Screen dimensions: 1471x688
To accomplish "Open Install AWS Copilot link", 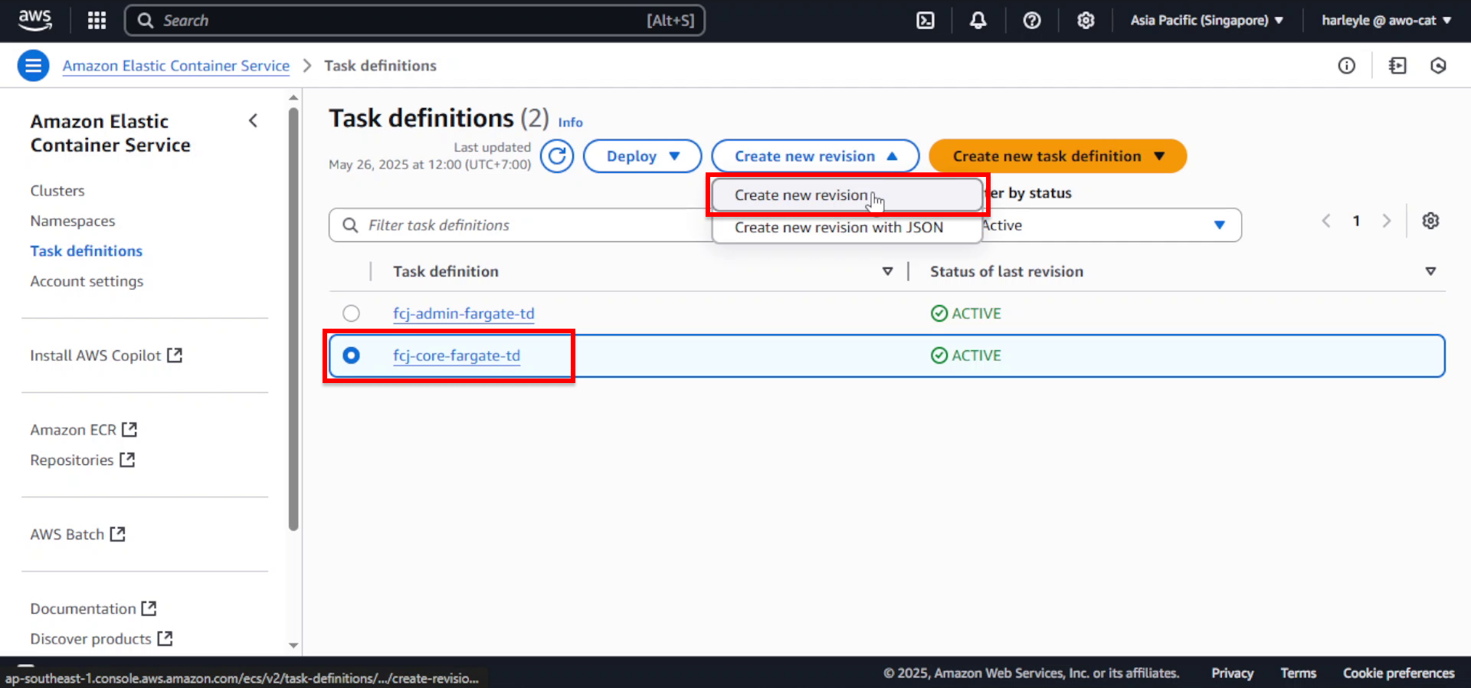I will (x=106, y=355).
